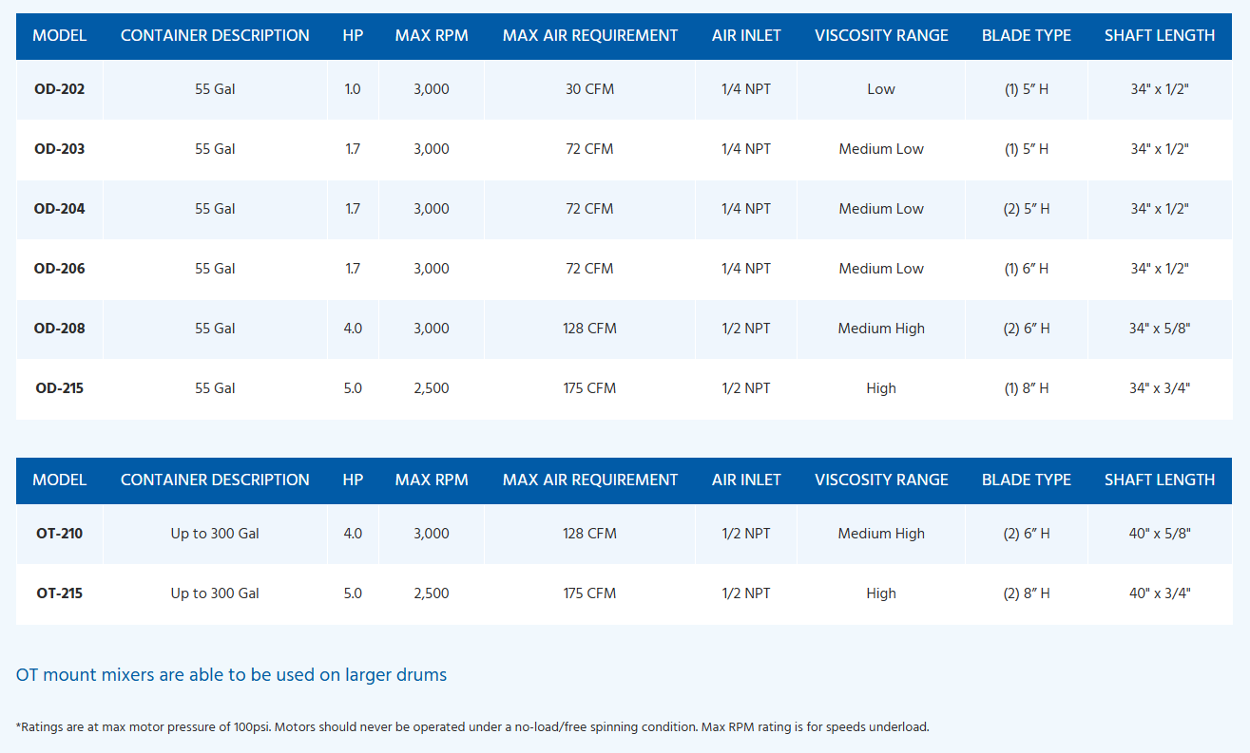This screenshot has width=1250, height=753.
Task: Open the OT-215 model entry
Action: pos(59,593)
